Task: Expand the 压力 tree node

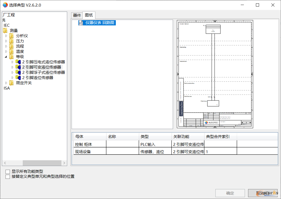Action: (x=7, y=41)
